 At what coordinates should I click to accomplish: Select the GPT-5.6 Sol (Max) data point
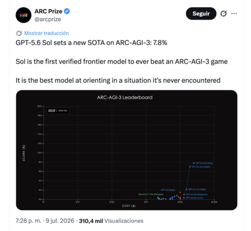tap(194, 163)
